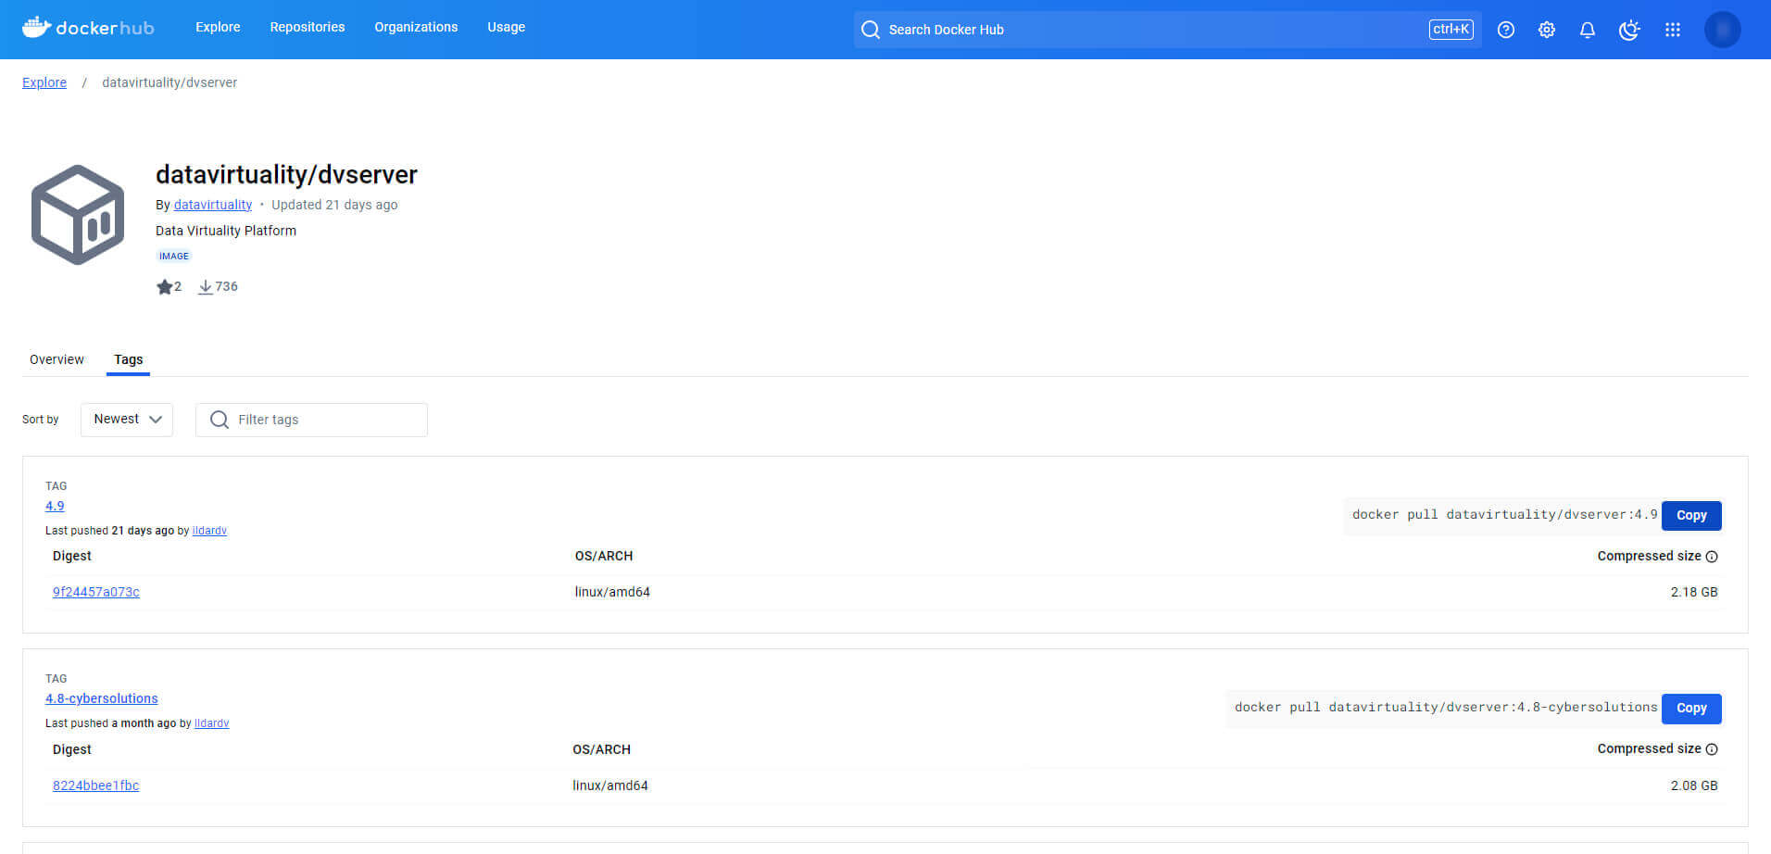The width and height of the screenshot is (1771, 854).
Task: Open digest 9f24457a073c
Action: tap(96, 592)
